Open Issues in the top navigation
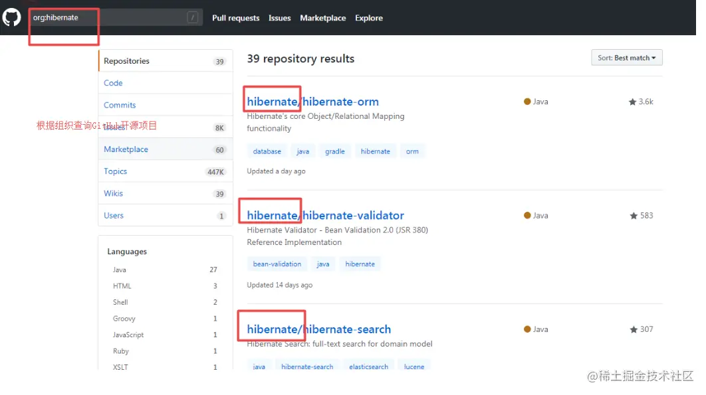Viewport: 706px width, 395px height. [280, 18]
